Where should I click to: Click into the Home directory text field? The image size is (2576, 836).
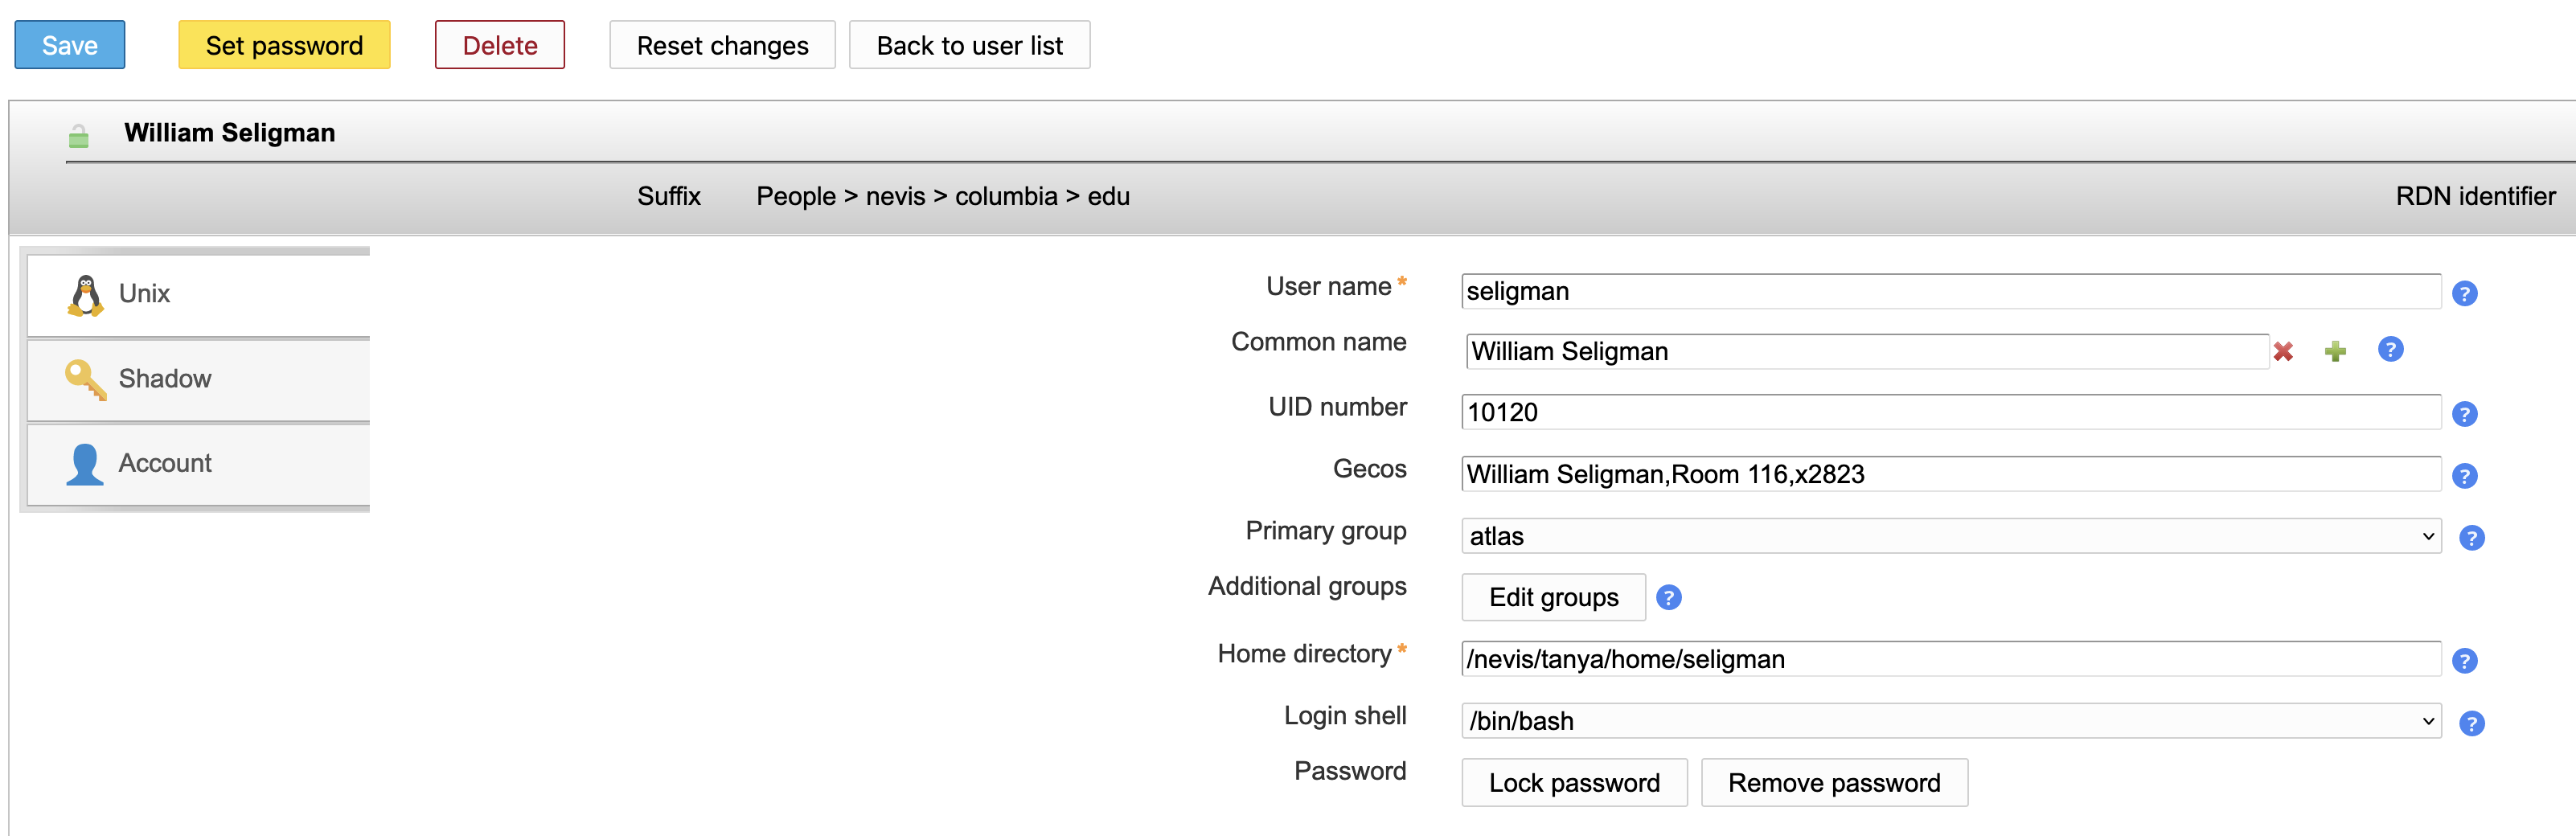coord(1950,659)
